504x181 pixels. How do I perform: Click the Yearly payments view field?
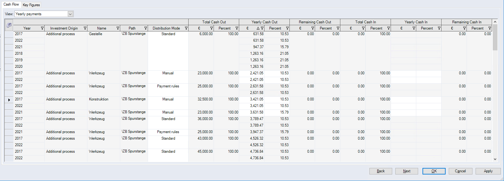click(41, 14)
